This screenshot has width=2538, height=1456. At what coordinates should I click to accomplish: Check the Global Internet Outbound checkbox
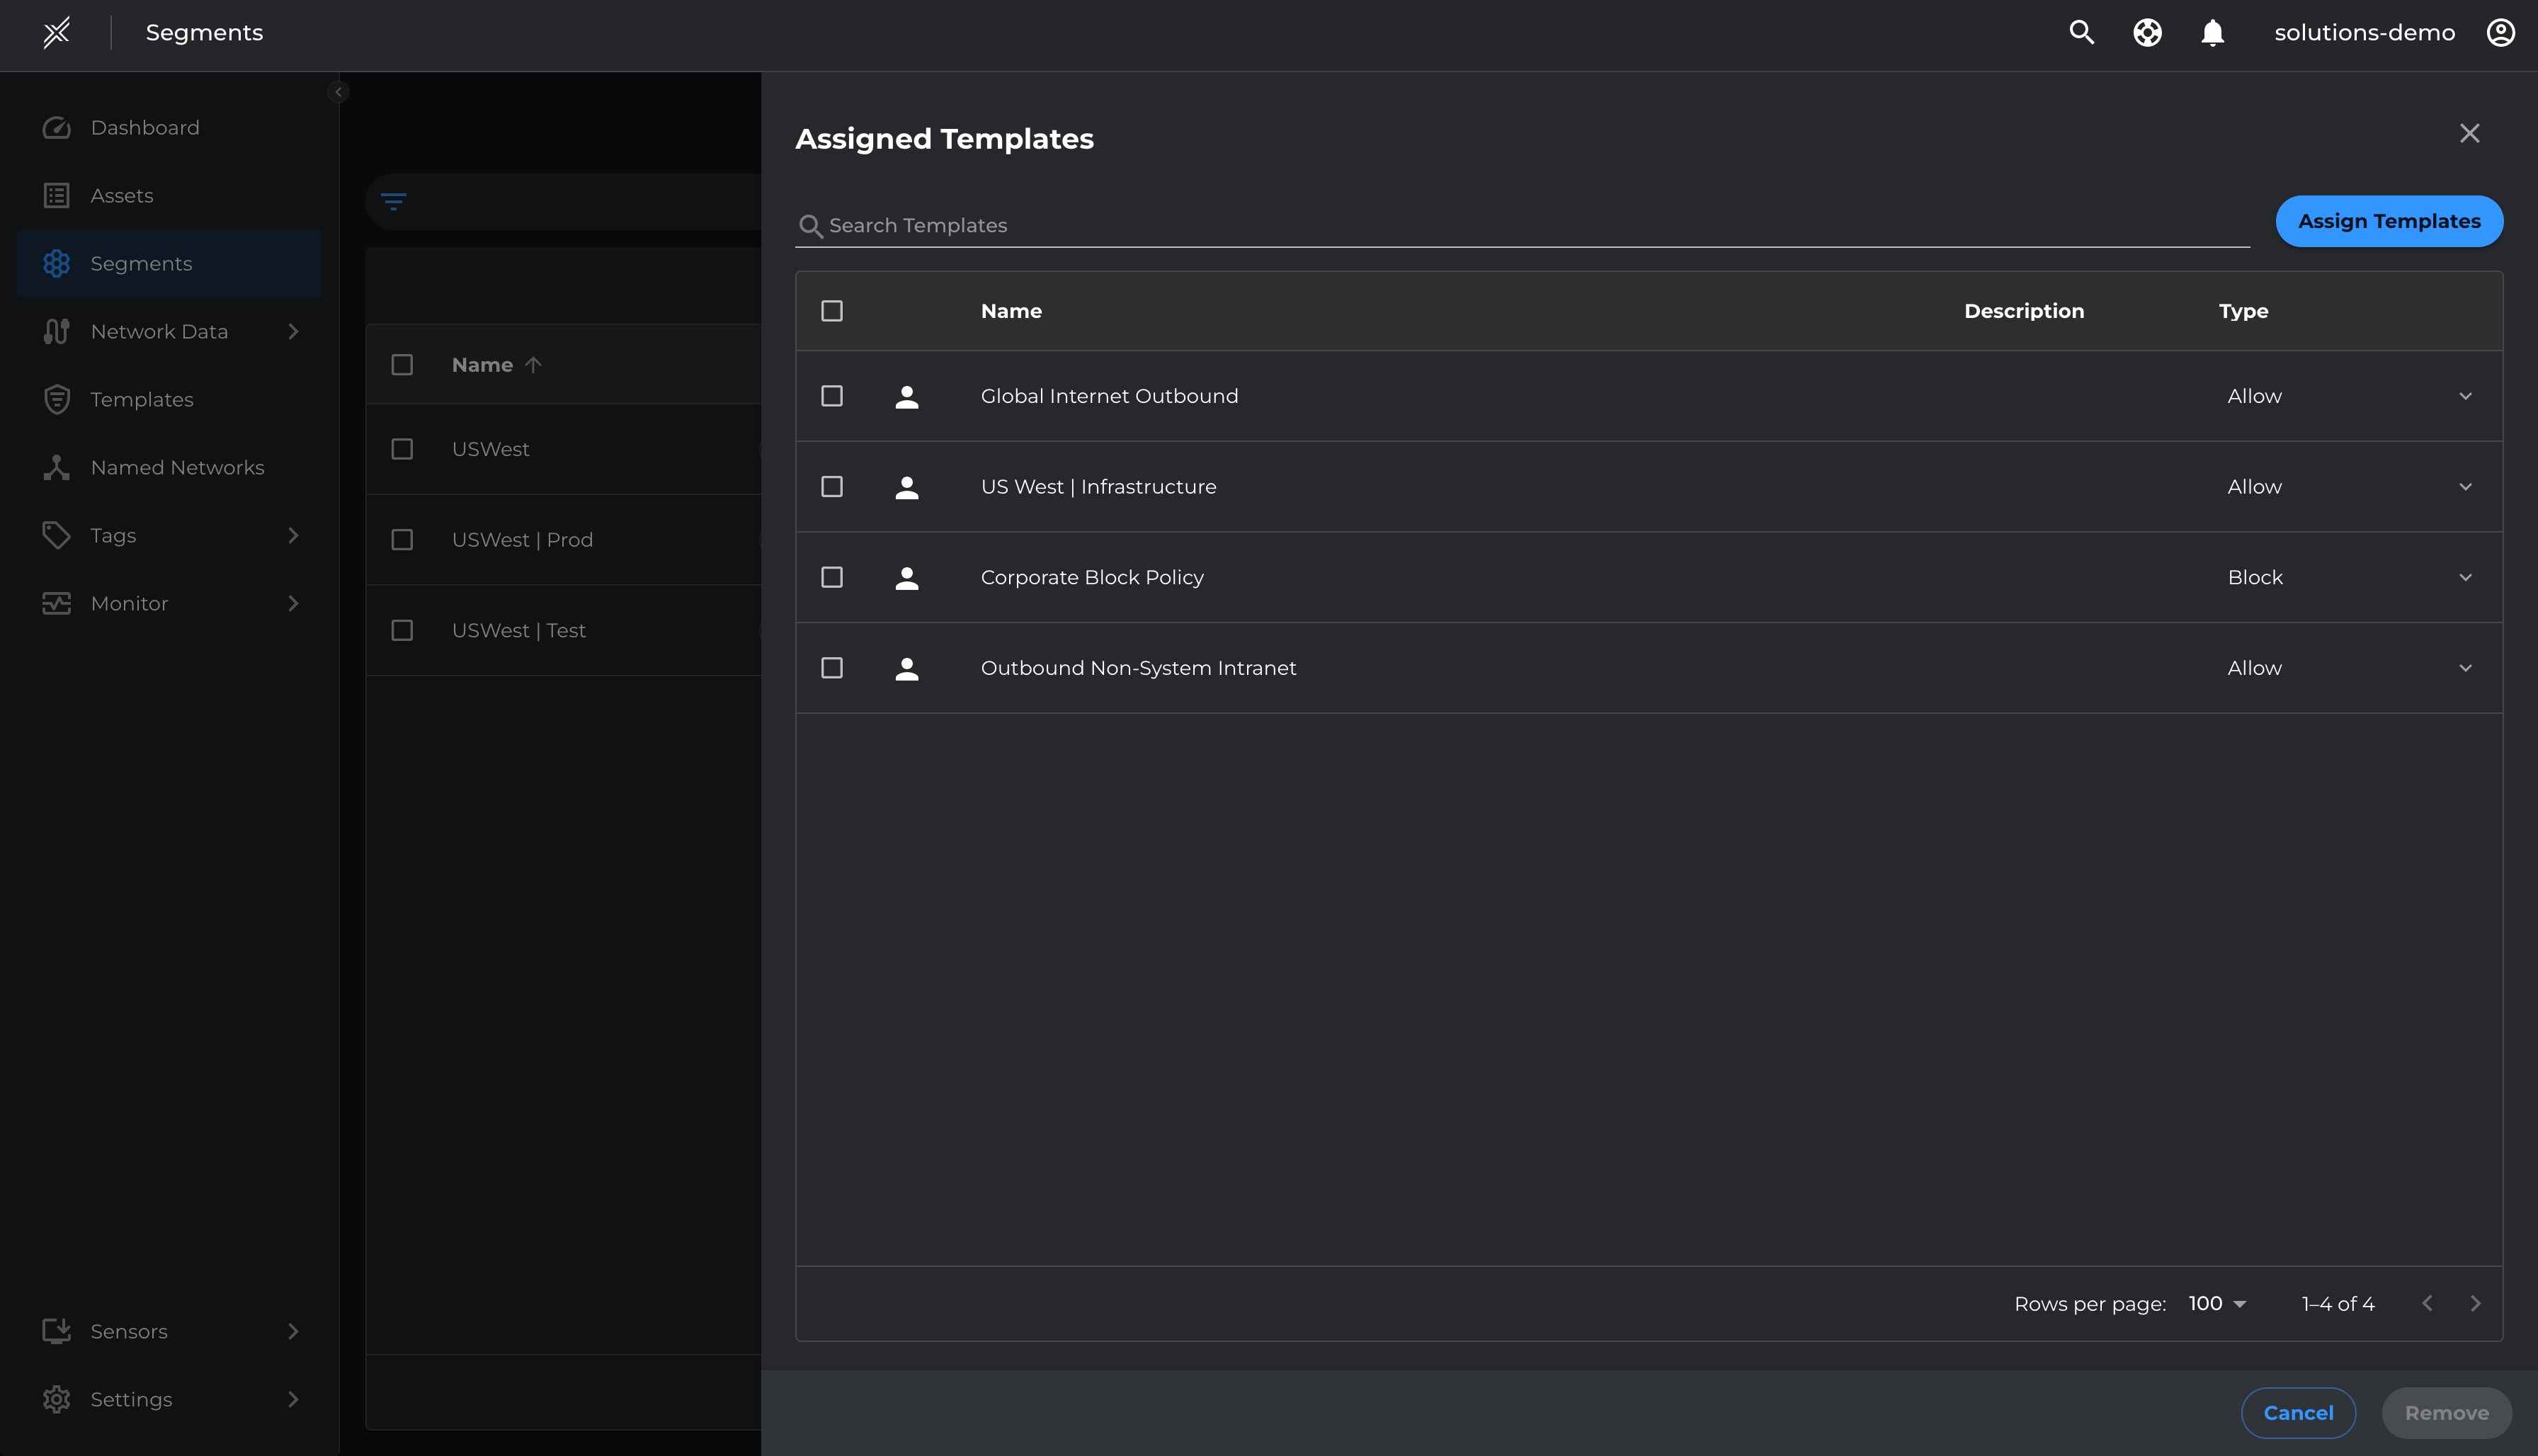coord(831,396)
